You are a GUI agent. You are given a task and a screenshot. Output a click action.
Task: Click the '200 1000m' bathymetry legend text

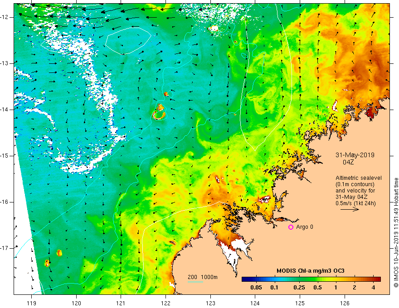pos(203,277)
